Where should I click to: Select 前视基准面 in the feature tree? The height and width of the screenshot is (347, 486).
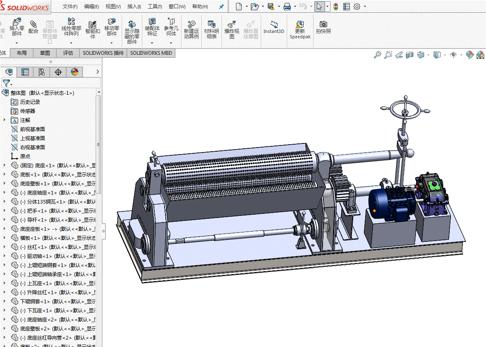coord(32,129)
